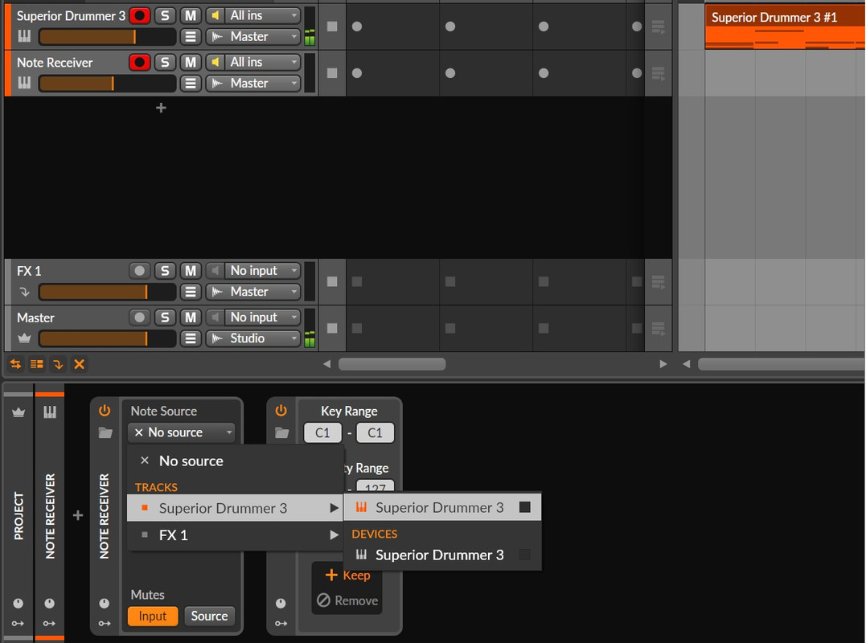The width and height of the screenshot is (866, 643).
Task: Stop clips on the Superior Drummer 3 track
Action: [332, 26]
